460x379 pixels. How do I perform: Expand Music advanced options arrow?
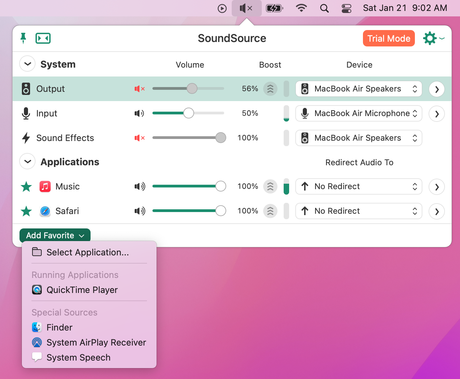pos(437,187)
